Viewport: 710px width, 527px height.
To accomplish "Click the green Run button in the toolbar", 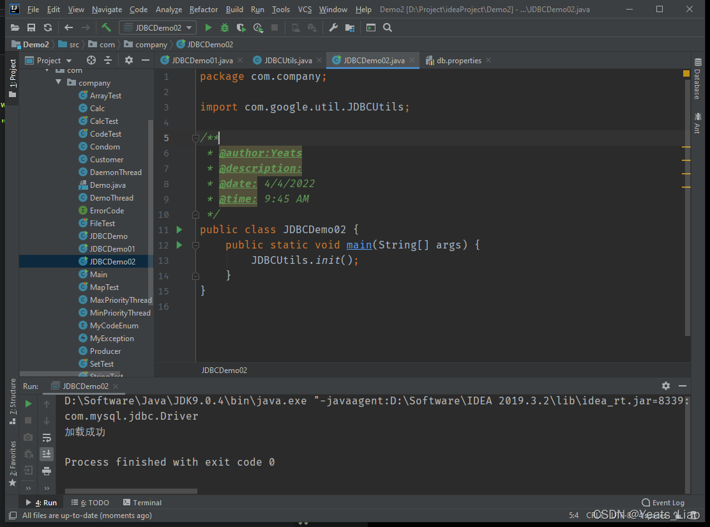I will [x=208, y=27].
